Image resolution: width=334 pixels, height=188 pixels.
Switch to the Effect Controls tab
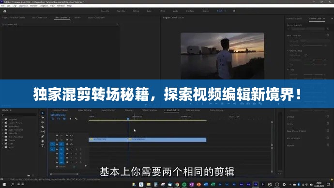tap(61, 18)
